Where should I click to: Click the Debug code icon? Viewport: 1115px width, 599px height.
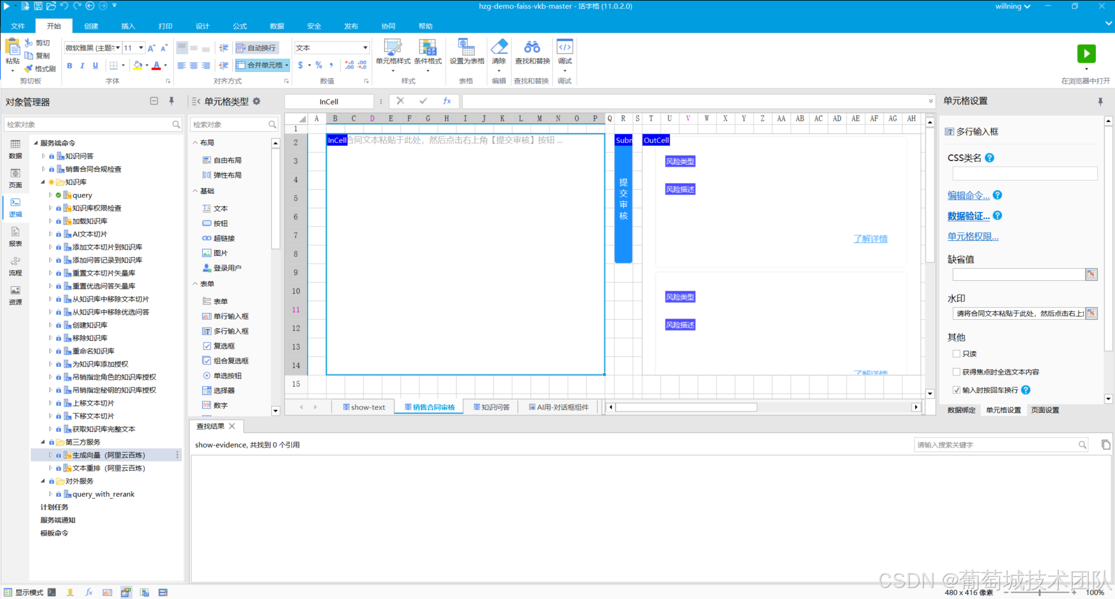[564, 47]
